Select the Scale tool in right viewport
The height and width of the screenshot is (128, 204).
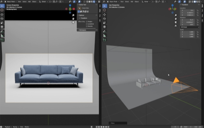click(x=105, y=23)
